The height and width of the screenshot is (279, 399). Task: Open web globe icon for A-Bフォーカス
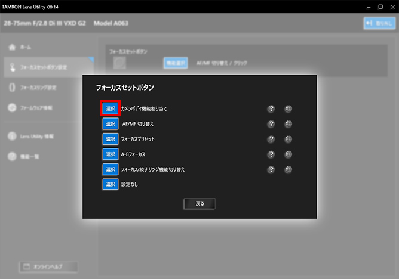[x=288, y=154]
